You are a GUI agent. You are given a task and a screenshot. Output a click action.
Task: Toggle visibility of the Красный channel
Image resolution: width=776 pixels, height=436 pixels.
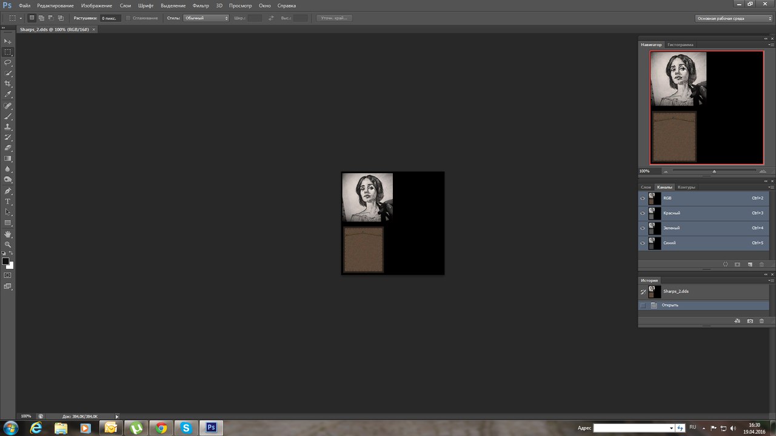coord(643,213)
